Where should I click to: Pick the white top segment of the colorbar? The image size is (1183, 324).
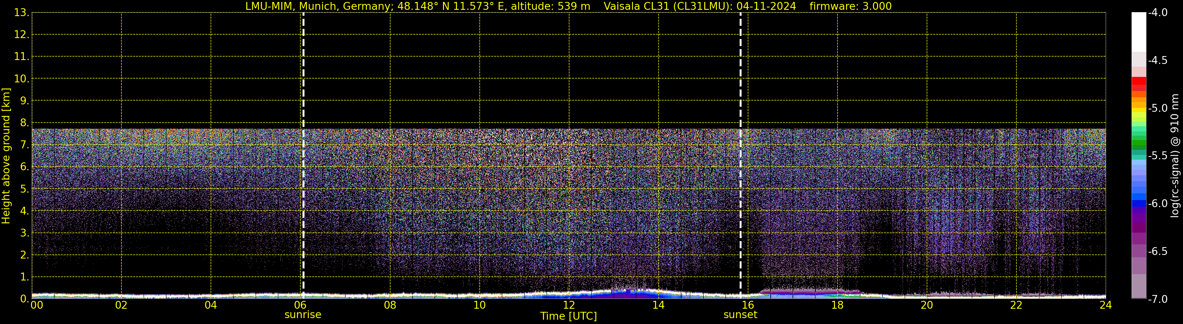tap(1139, 32)
